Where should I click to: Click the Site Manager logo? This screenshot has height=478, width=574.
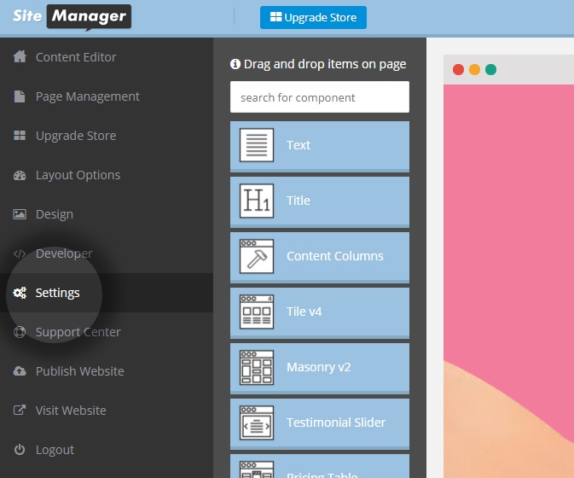pos(72,17)
